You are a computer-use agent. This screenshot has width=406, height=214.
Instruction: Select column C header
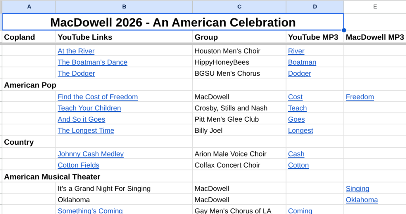point(239,7)
